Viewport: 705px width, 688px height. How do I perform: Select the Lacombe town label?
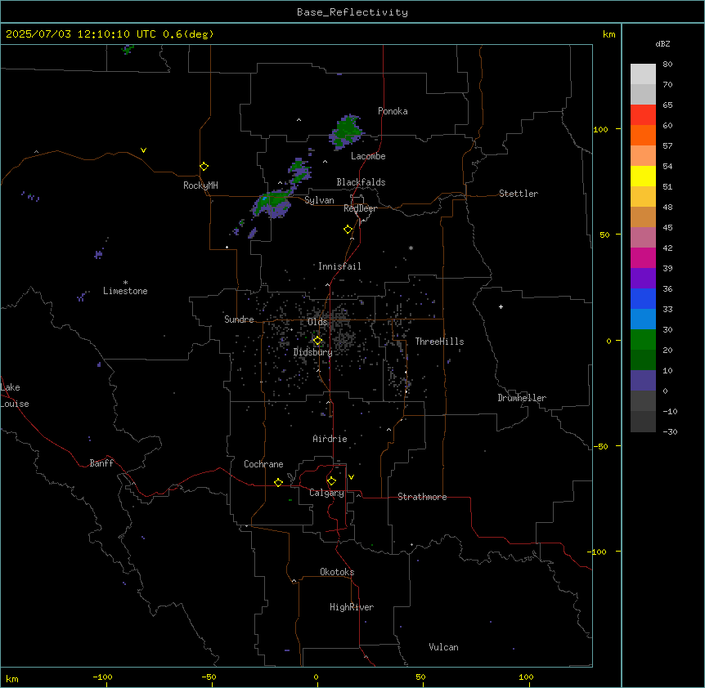[x=368, y=156]
